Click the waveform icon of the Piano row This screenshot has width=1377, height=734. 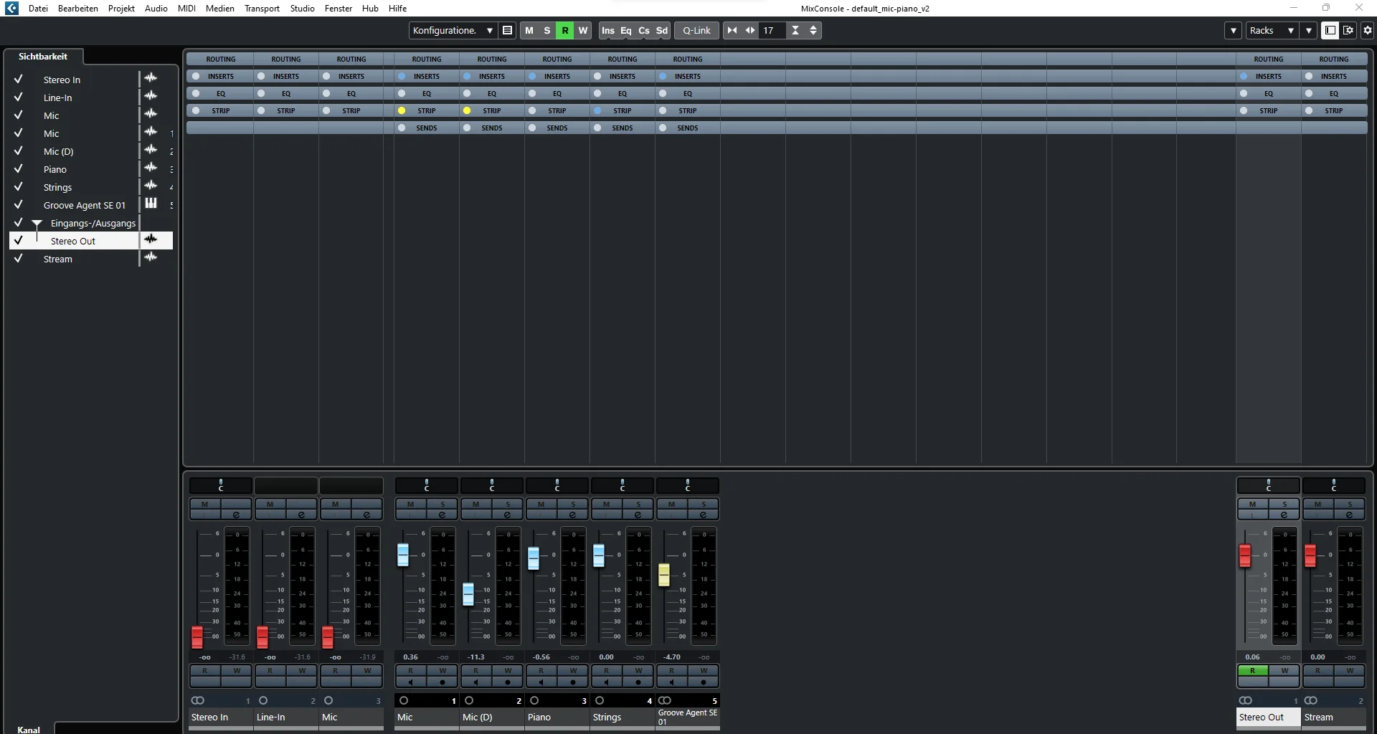(151, 168)
